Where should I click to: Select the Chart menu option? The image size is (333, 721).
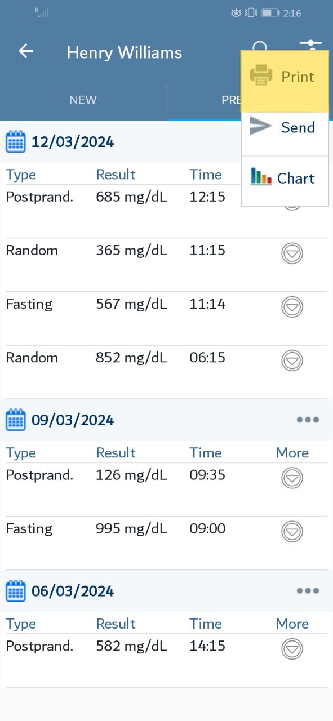[285, 179]
